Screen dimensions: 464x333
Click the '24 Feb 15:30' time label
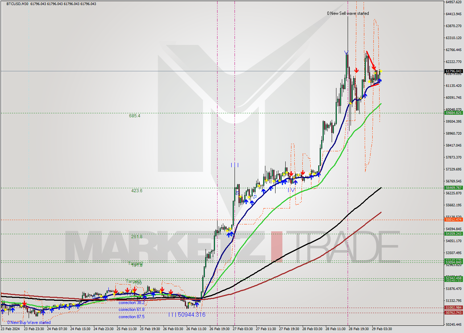click(x=80, y=329)
